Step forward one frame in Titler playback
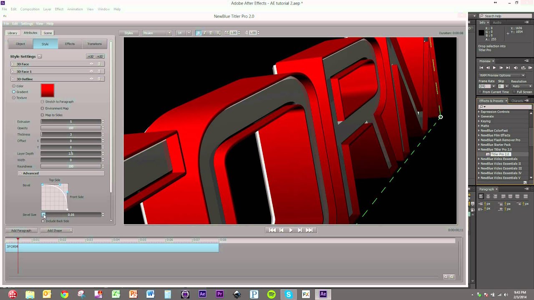The height and width of the screenshot is (300, 534). (x=300, y=230)
